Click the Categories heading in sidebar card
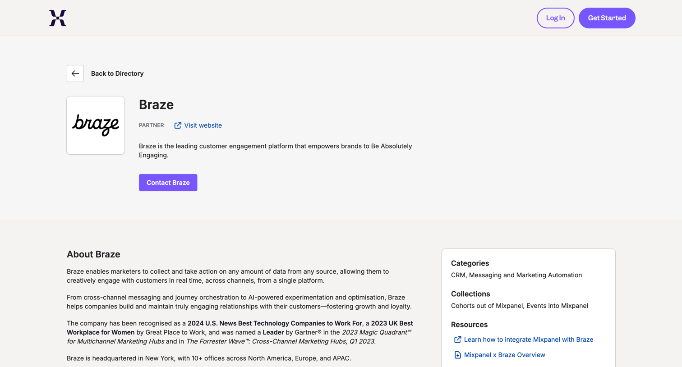Screen dimensions: 682x367 [x=470, y=263]
